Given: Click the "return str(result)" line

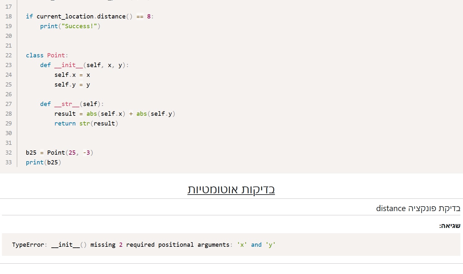Looking at the screenshot, I should 86,123.
